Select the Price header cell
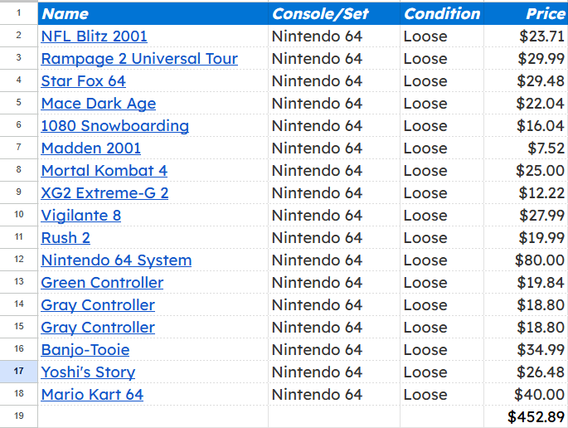The height and width of the screenshot is (428, 568). pos(526,14)
